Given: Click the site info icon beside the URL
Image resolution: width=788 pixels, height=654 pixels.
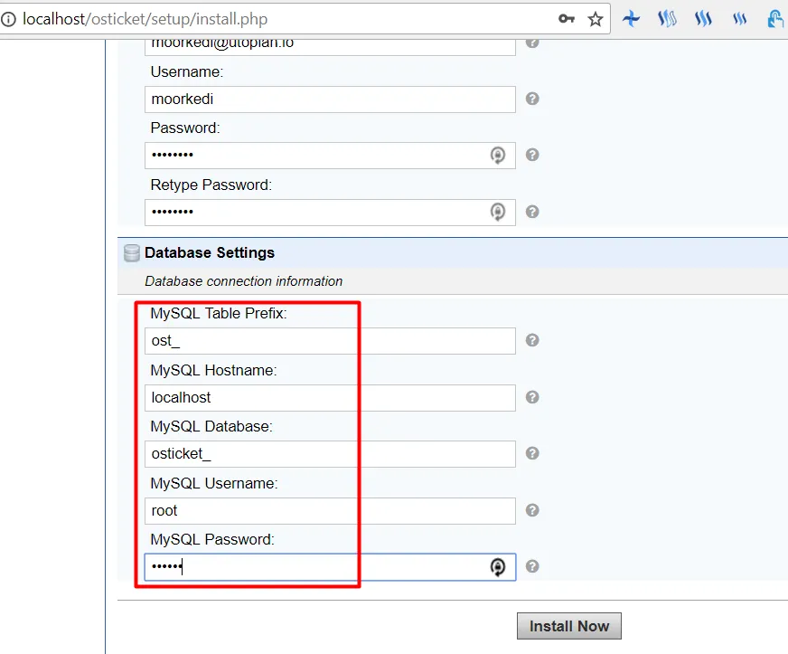Looking at the screenshot, I should pos(8,19).
